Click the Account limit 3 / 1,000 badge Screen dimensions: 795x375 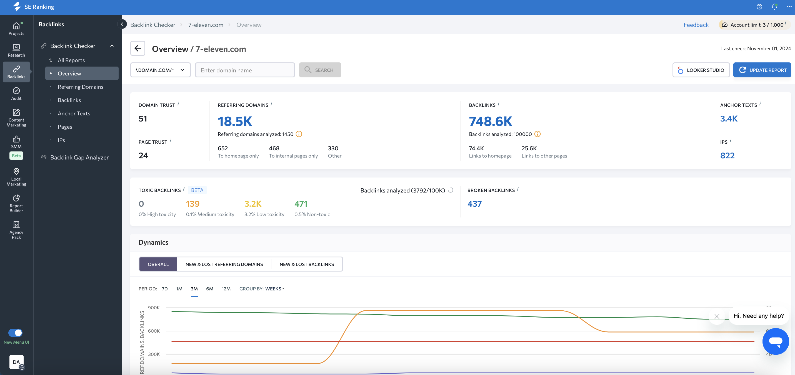[754, 25]
